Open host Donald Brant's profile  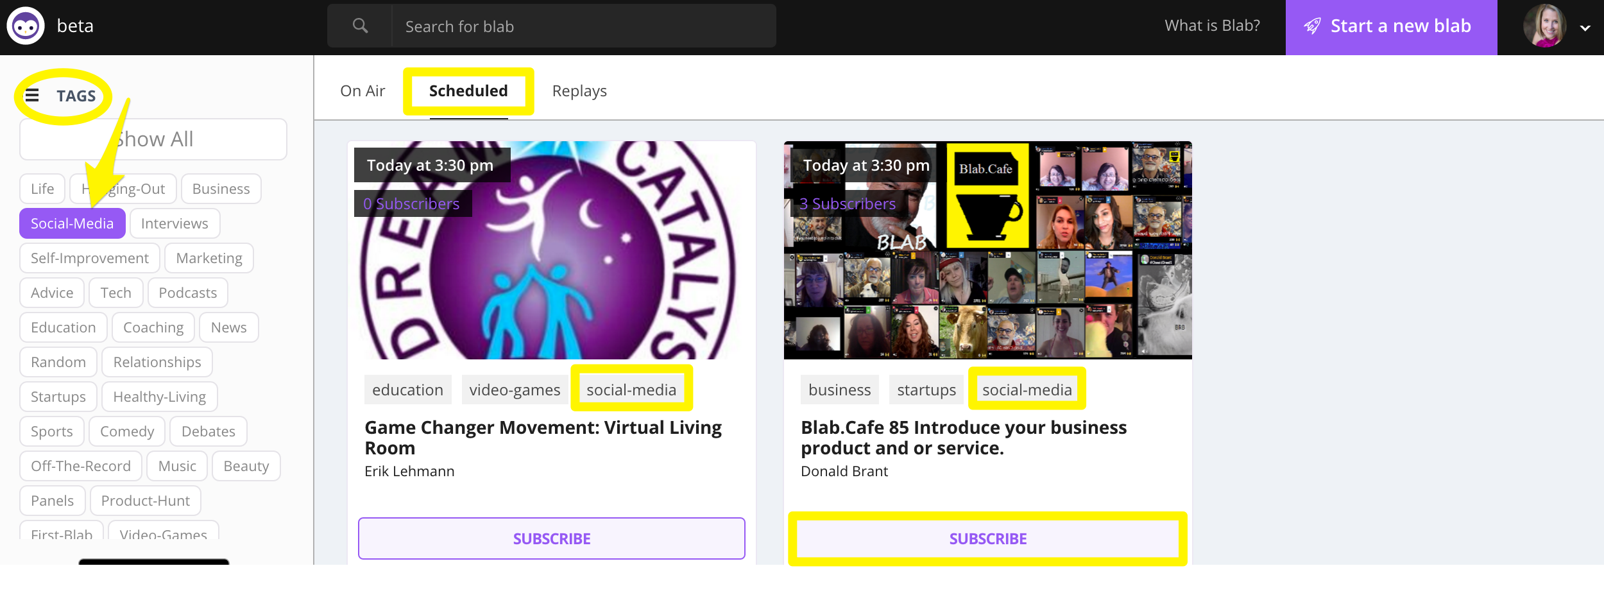(844, 471)
